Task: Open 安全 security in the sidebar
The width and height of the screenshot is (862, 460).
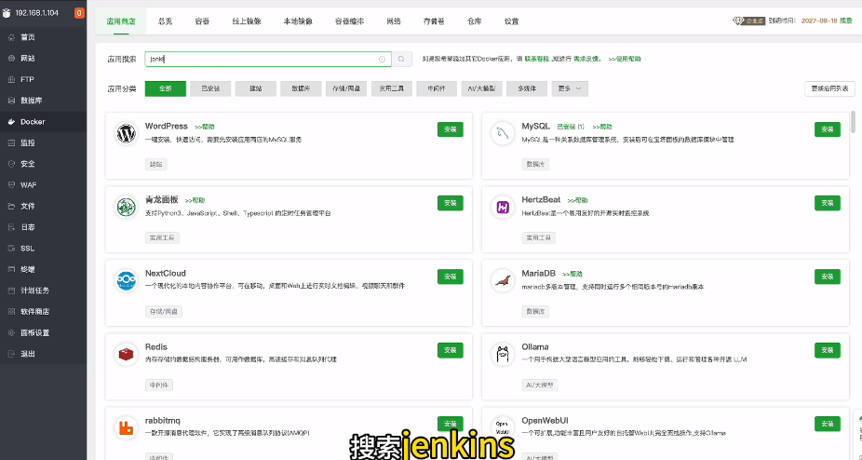Action: pyautogui.click(x=43, y=164)
